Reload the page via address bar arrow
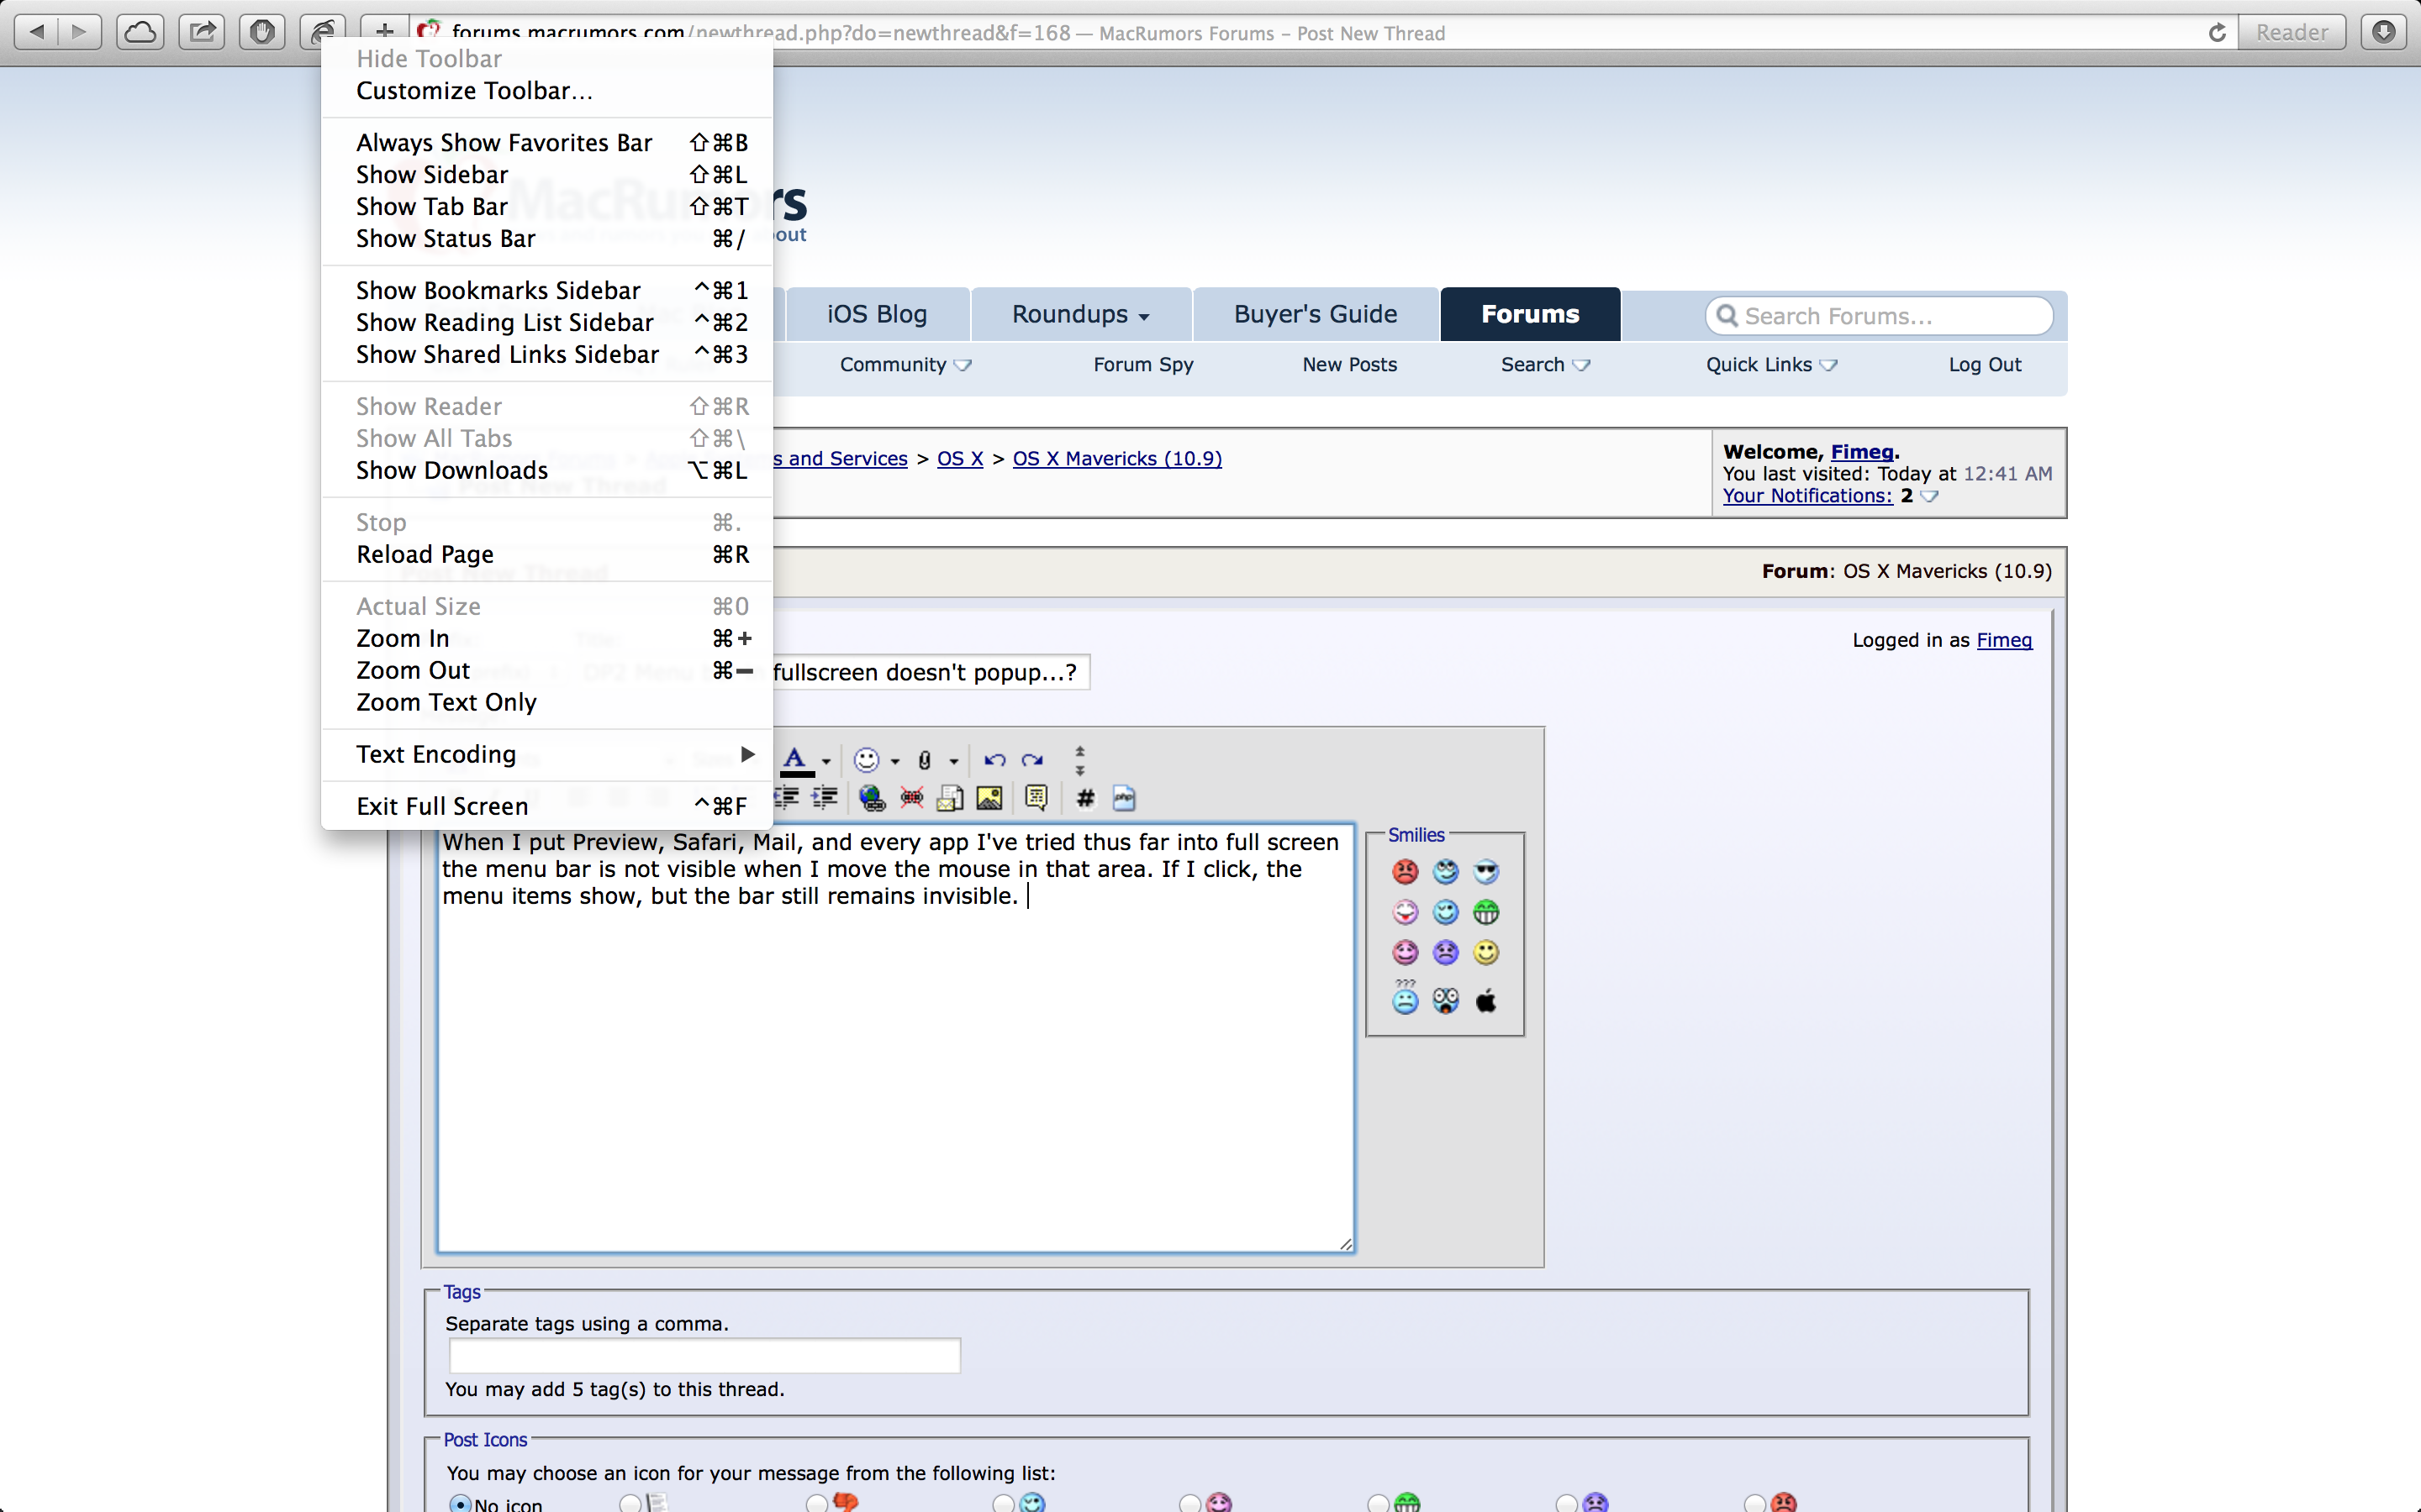Viewport: 2421px width, 1512px height. (x=2217, y=33)
